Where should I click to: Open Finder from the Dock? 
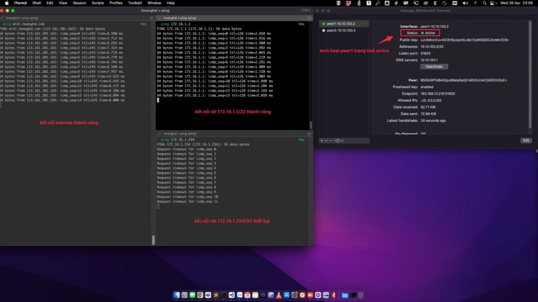pyautogui.click(x=177, y=295)
